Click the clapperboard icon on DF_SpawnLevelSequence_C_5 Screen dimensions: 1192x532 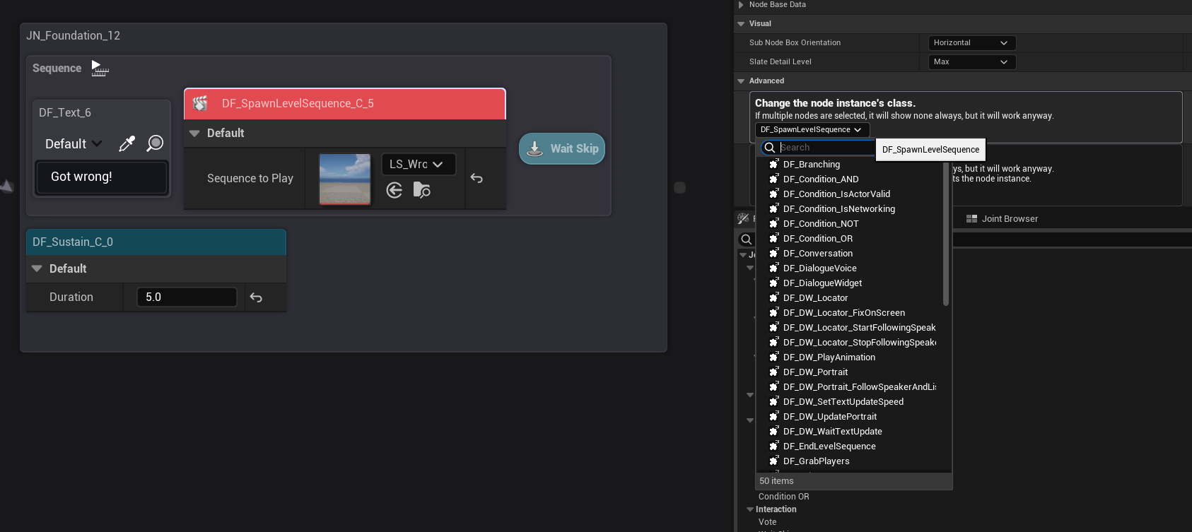[201, 104]
